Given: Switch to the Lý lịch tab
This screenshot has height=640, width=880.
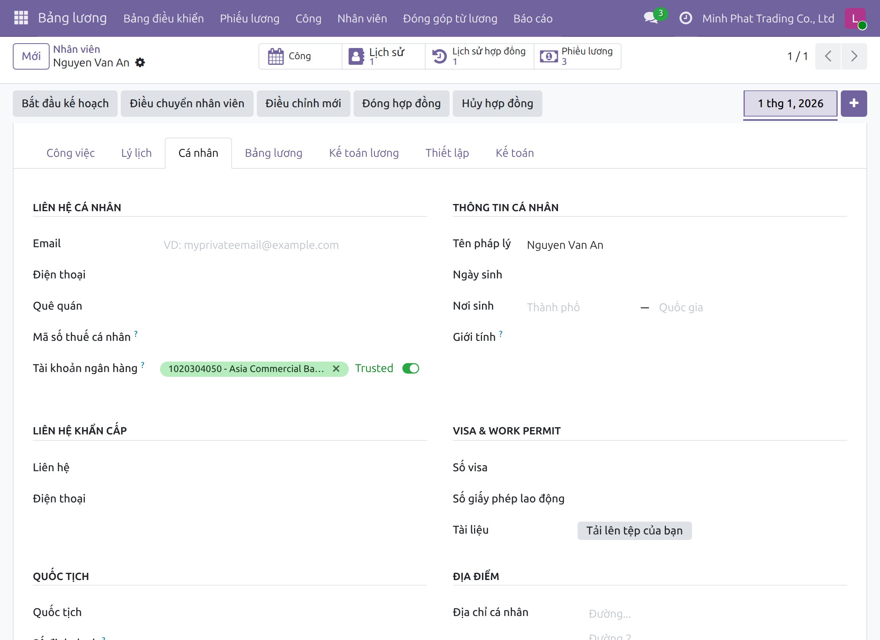Looking at the screenshot, I should 136,153.
